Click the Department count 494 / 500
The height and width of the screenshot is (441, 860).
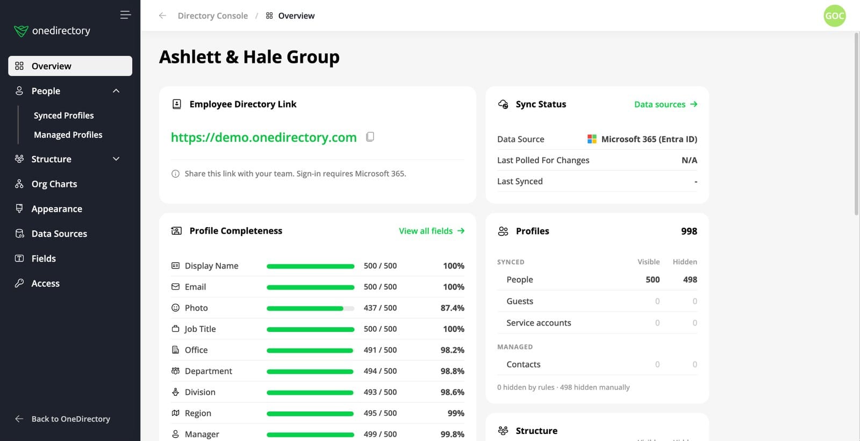pyautogui.click(x=380, y=371)
